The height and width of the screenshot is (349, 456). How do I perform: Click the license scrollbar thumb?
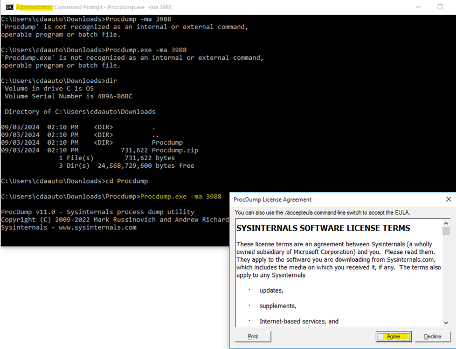(x=446, y=231)
